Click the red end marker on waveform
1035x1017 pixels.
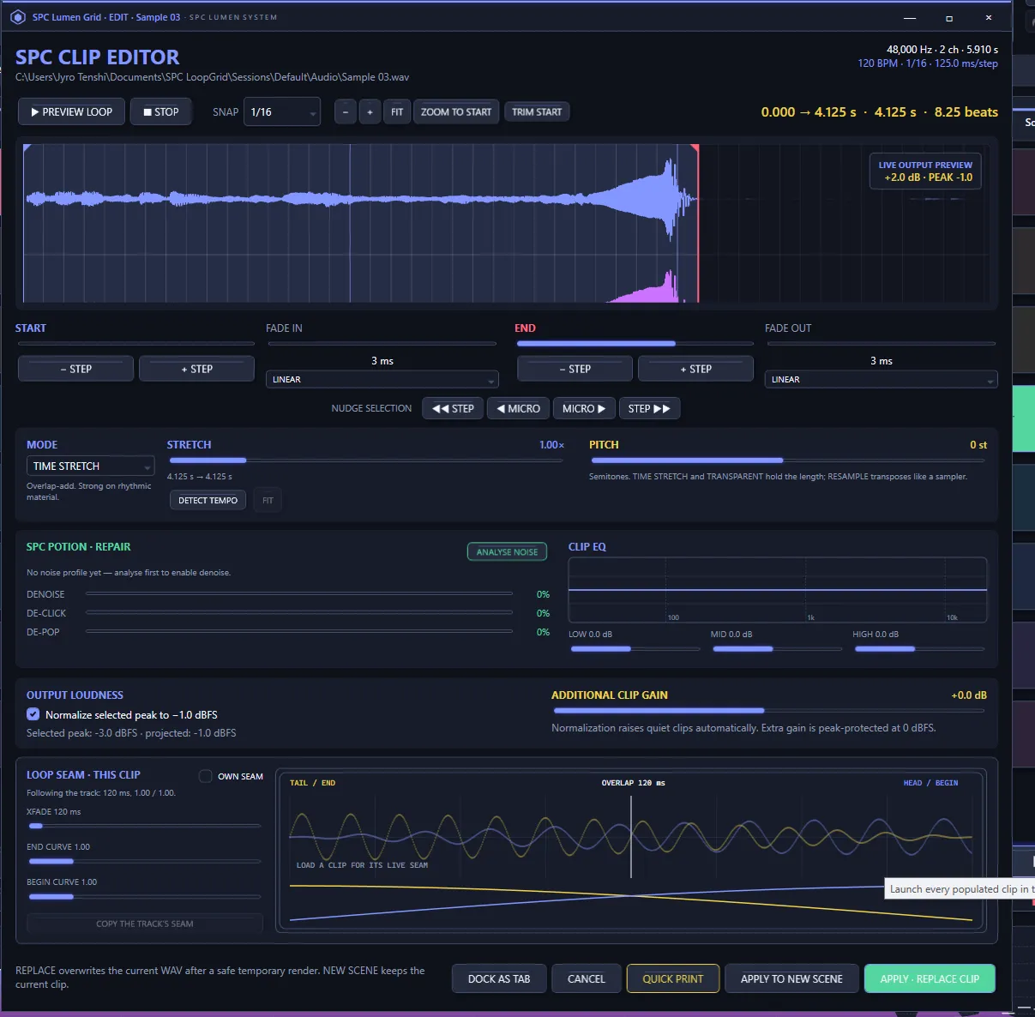tap(697, 223)
